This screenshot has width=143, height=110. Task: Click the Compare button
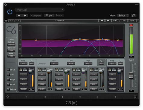pyautogui.click(x=36, y=16)
